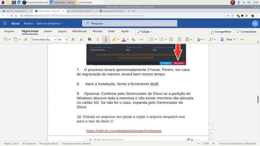
Task: Expand the highlight color dropdown arrow
Action: tap(118, 39)
